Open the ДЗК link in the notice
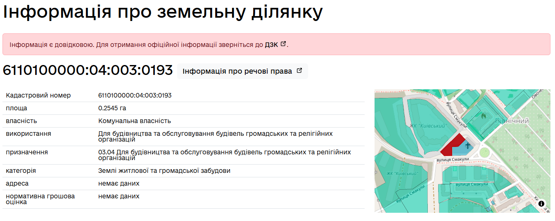 [x=271, y=44]
